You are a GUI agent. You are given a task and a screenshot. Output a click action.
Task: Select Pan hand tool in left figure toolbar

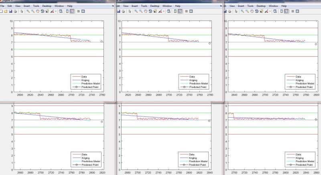point(38,11)
